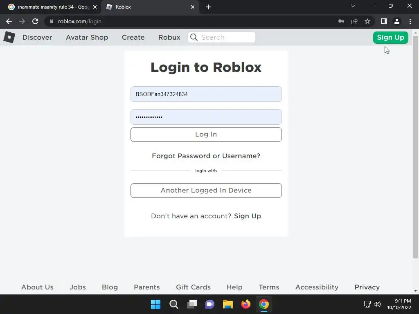
Task: Open Teams Chat taskbar icon
Action: pos(210,304)
